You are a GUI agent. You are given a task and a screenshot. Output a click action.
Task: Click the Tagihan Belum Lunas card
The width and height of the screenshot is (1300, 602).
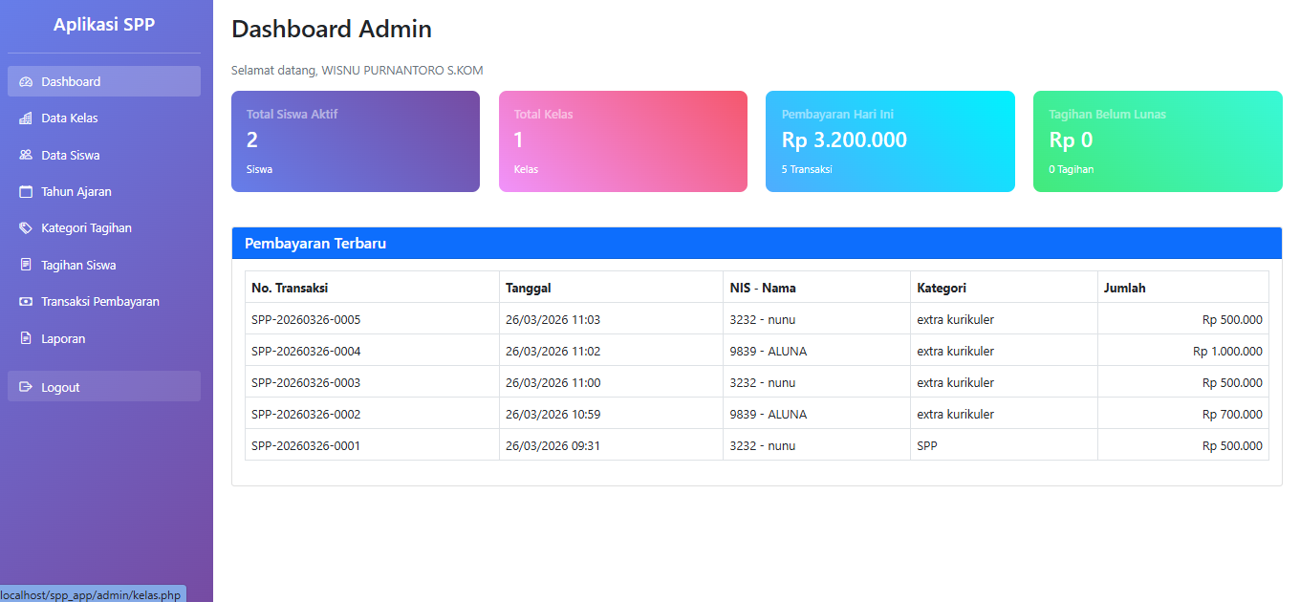[x=1158, y=141]
